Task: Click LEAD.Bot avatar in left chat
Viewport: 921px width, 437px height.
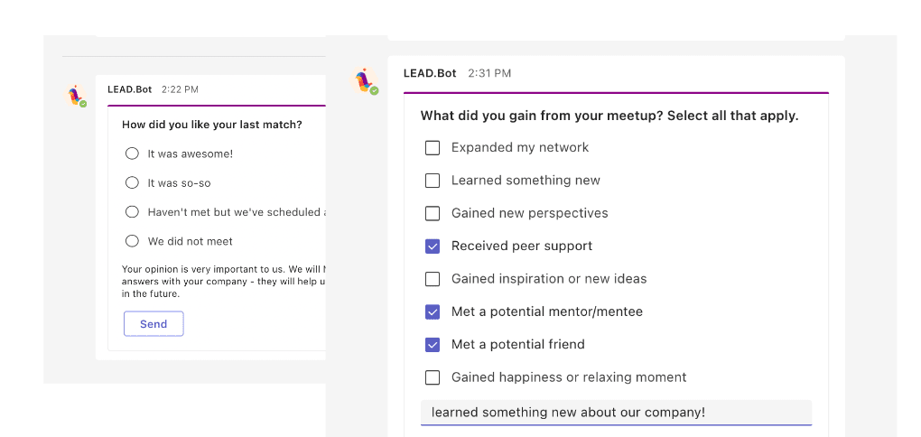Action: (x=76, y=95)
